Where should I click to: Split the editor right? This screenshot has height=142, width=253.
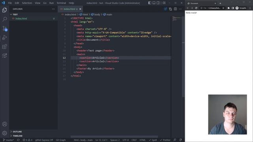pyautogui.click(x=176, y=9)
